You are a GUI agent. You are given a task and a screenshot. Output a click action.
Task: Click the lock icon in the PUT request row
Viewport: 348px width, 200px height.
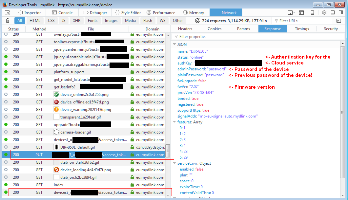pyautogui.click(x=132, y=155)
